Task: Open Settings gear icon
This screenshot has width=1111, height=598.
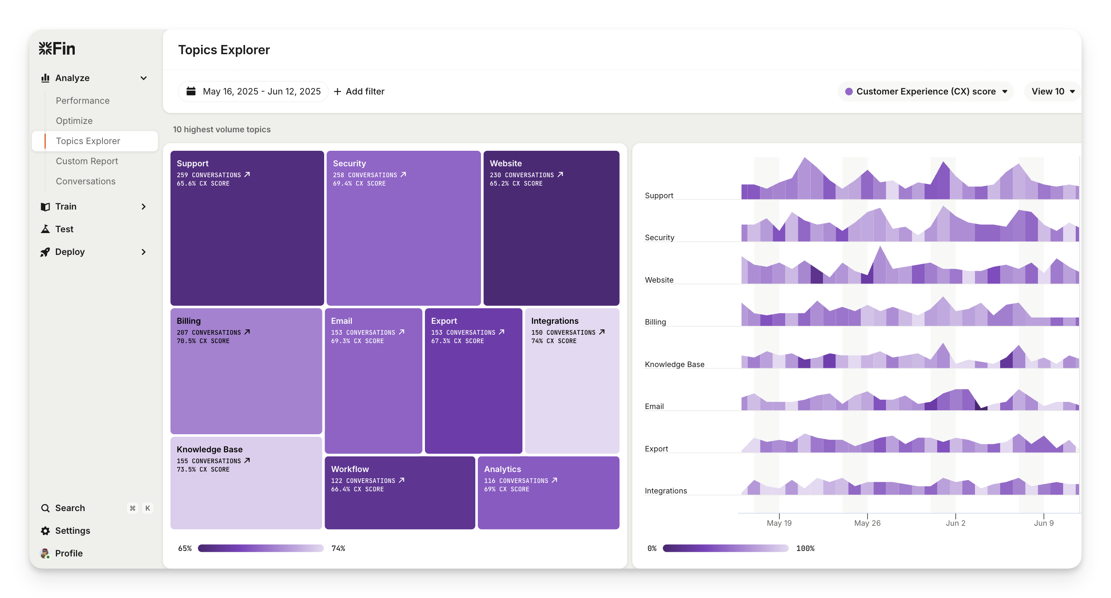Action: pos(45,531)
